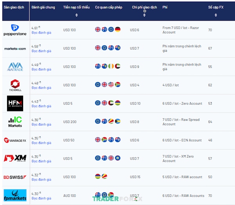Click the 4.61 rating for Pepperstone
This screenshot has height=205, width=235.
pyautogui.click(x=36, y=28)
